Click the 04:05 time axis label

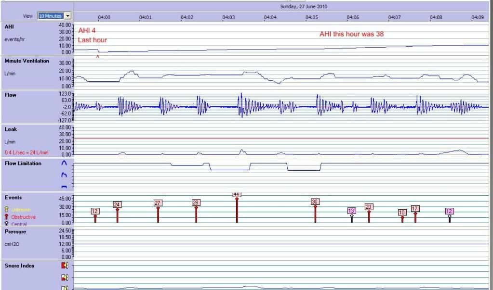pyautogui.click(x=311, y=18)
